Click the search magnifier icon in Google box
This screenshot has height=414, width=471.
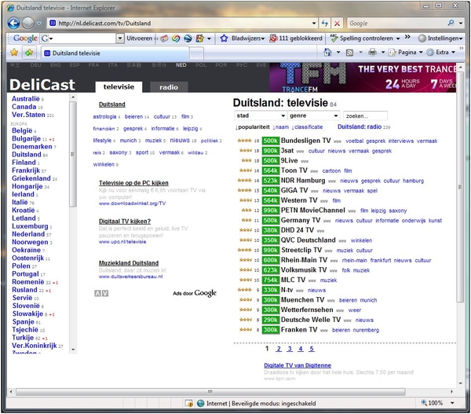451,23
